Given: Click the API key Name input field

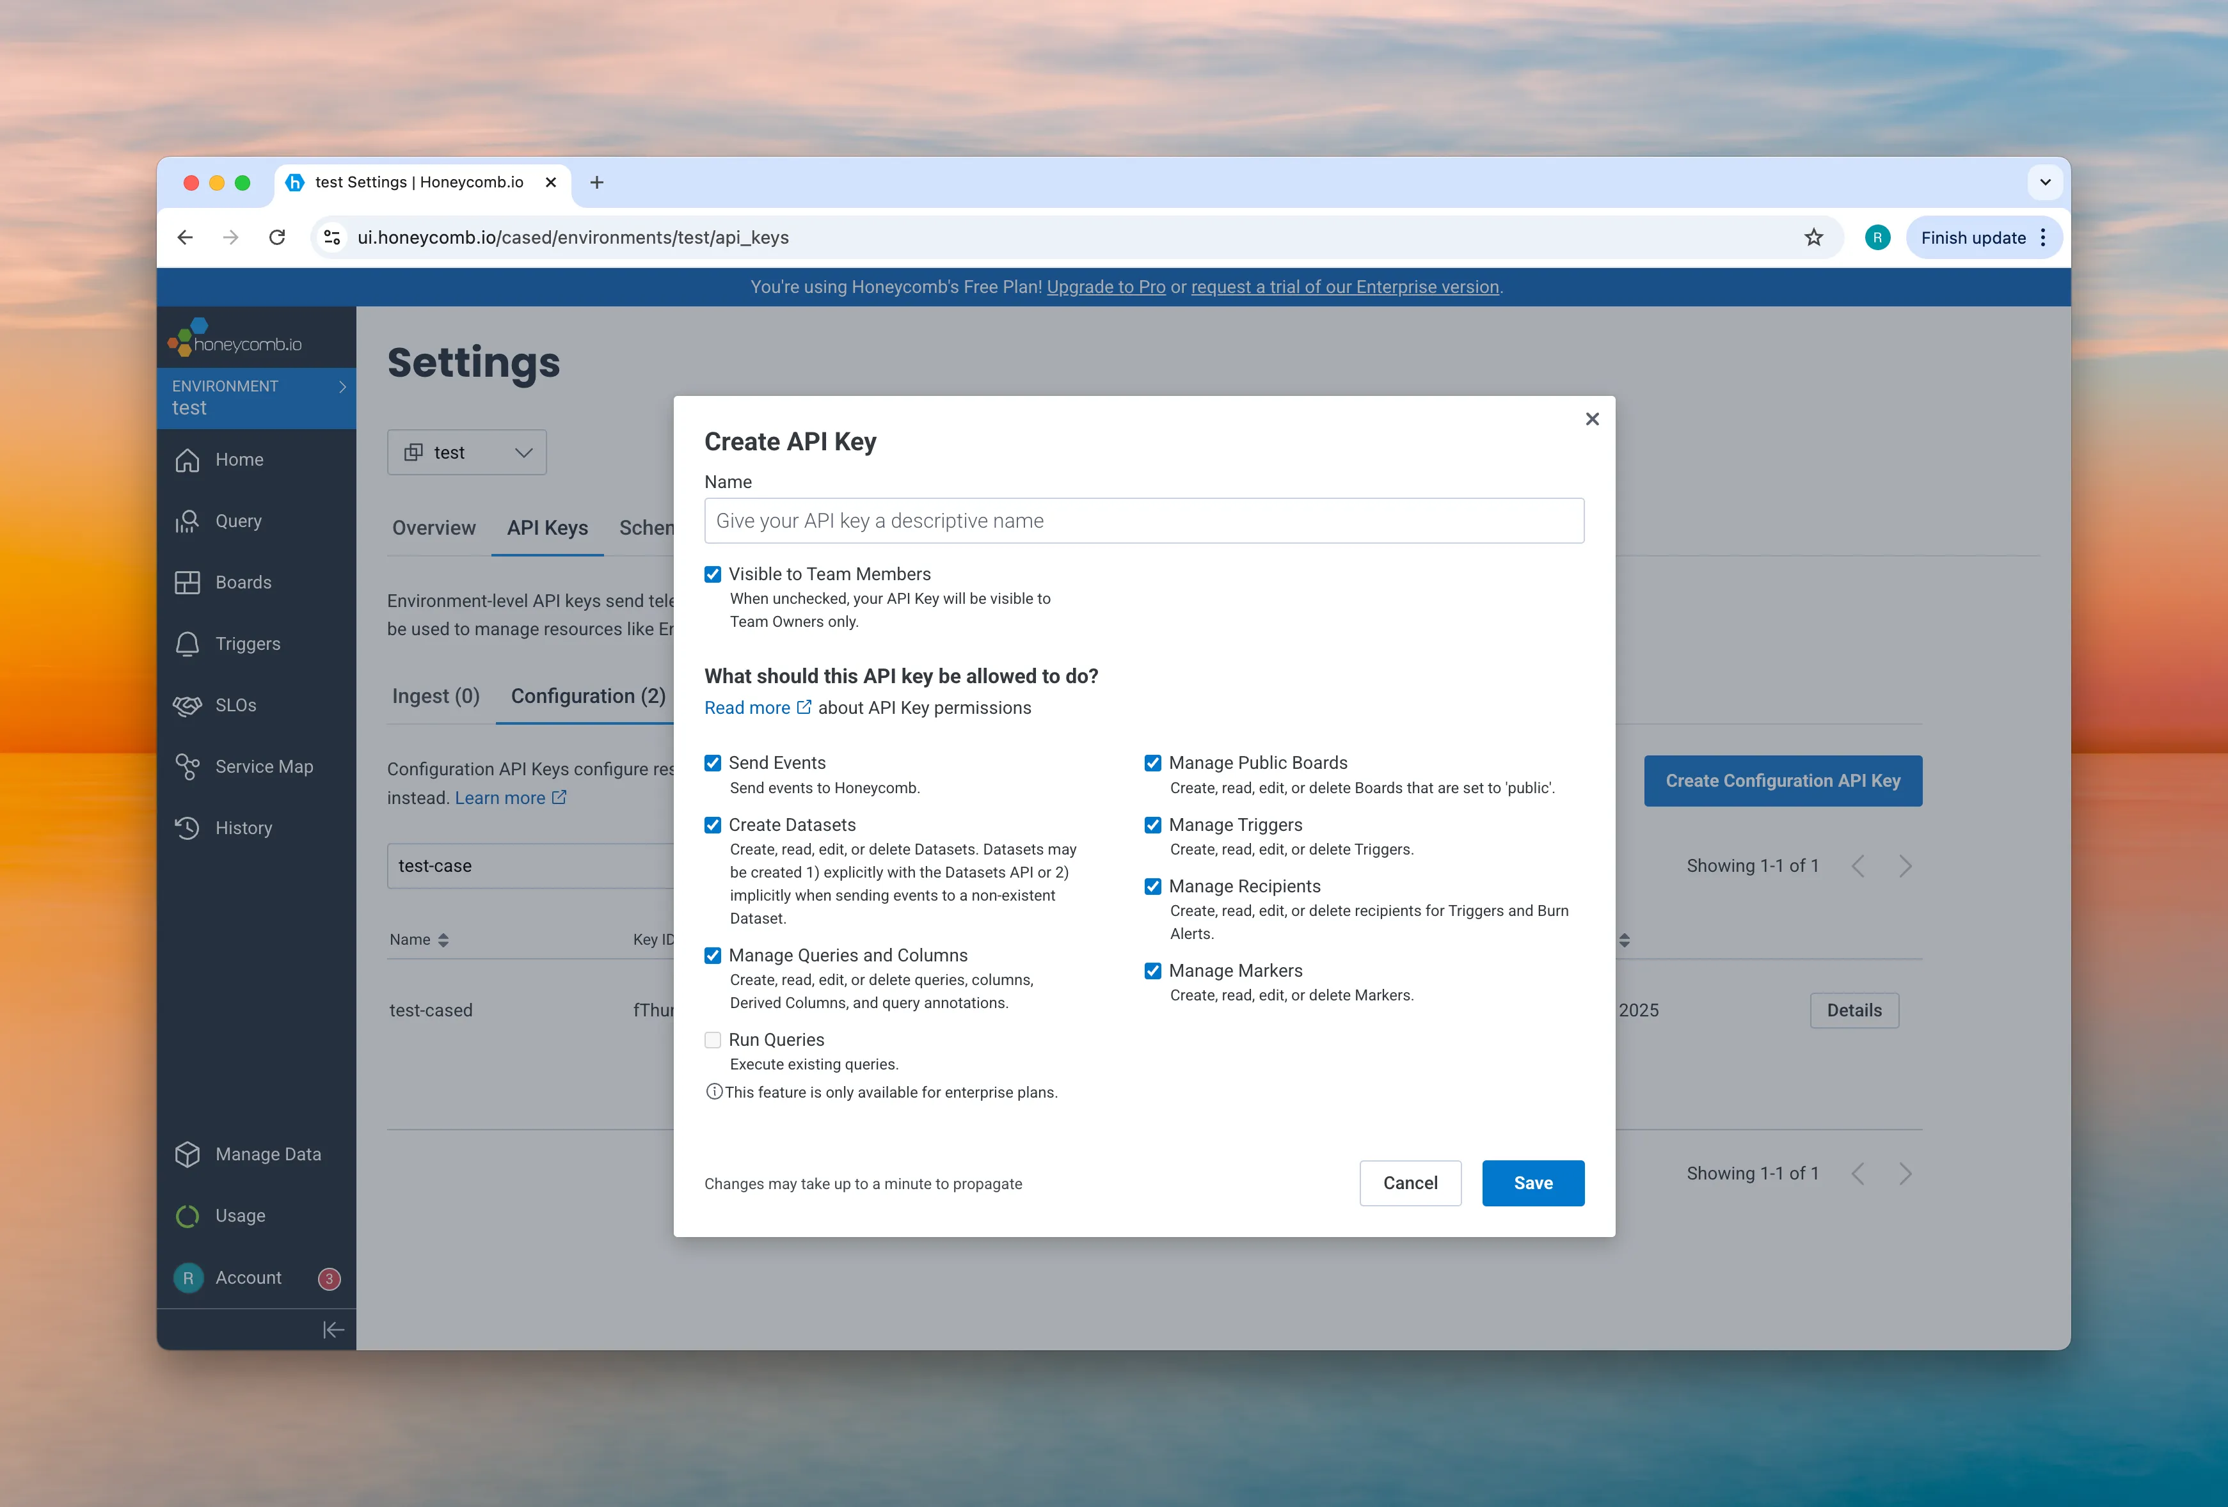Looking at the screenshot, I should 1143,521.
